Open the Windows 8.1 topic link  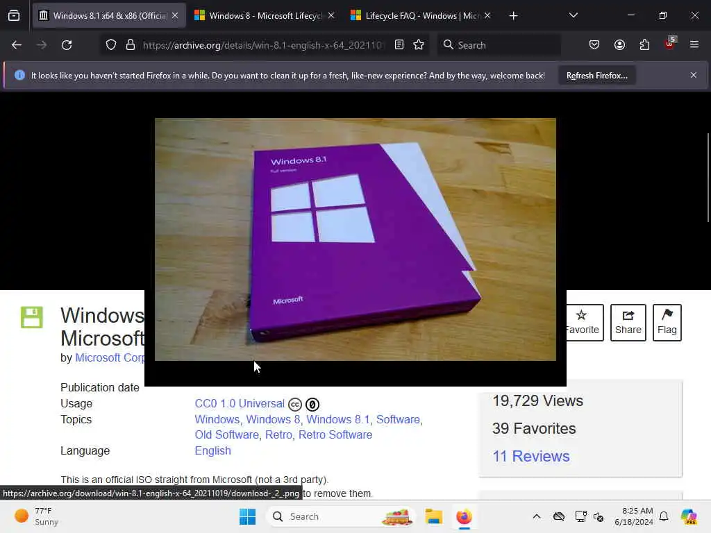[x=338, y=419]
